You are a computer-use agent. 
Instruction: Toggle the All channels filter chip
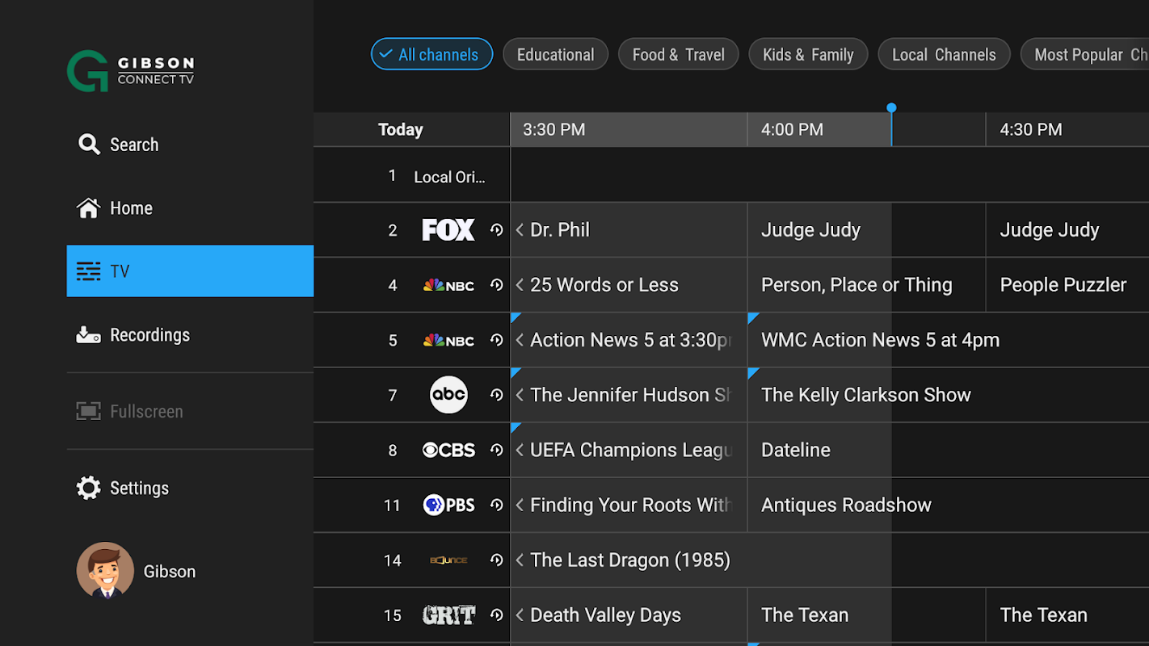(x=431, y=54)
